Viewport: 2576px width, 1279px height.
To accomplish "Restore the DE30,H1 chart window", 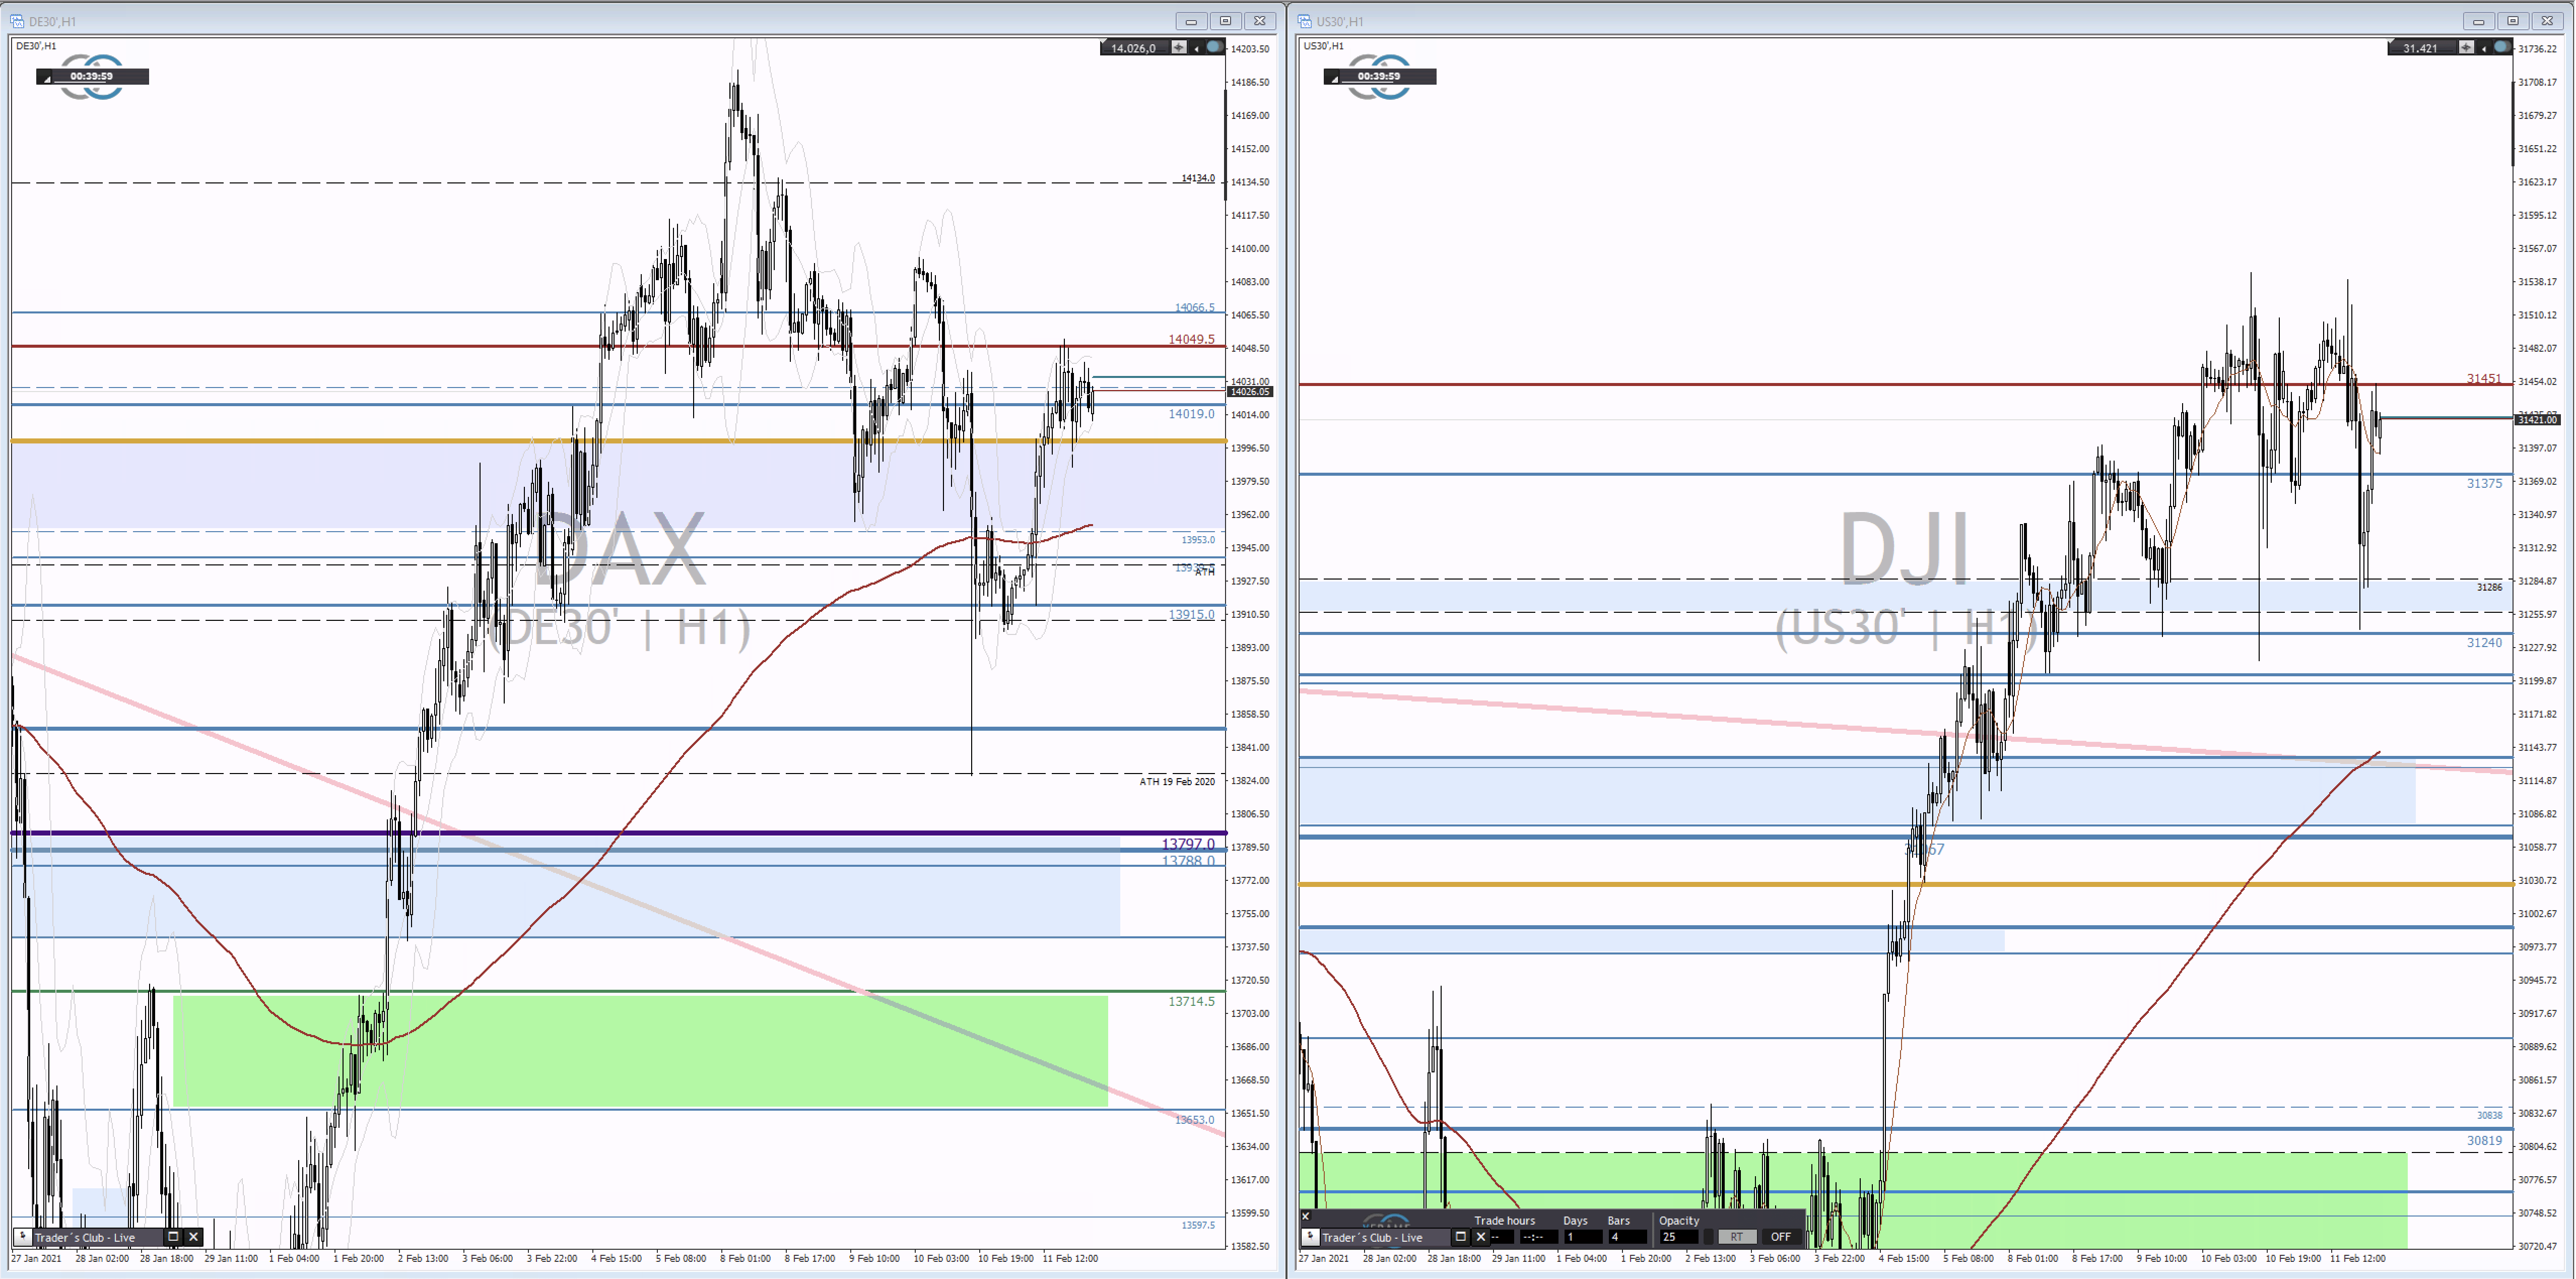I will click(1225, 20).
